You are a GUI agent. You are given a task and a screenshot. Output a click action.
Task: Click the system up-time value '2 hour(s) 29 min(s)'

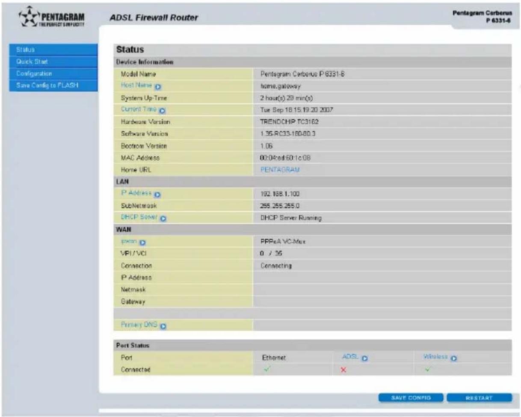click(287, 98)
